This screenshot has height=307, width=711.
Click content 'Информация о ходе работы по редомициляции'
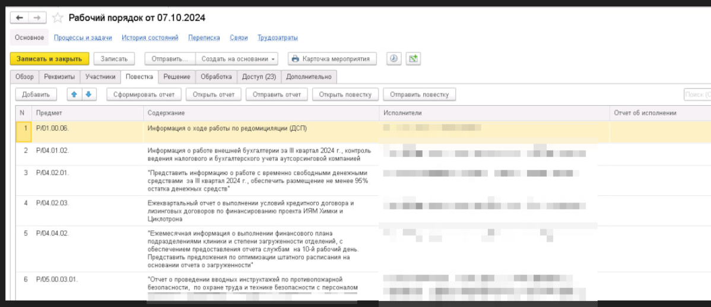click(227, 128)
